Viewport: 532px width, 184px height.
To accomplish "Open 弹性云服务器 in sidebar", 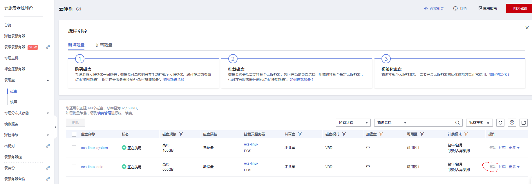I will (15, 36).
